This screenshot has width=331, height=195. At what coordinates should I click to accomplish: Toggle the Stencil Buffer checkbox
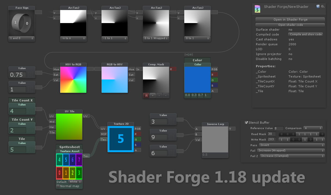pyautogui.click(x=247, y=123)
